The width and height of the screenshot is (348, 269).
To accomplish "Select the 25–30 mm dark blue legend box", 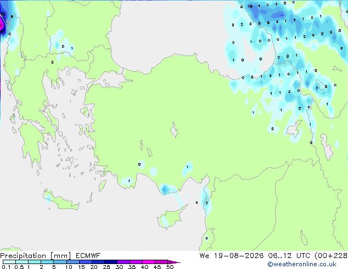I will (111, 262).
